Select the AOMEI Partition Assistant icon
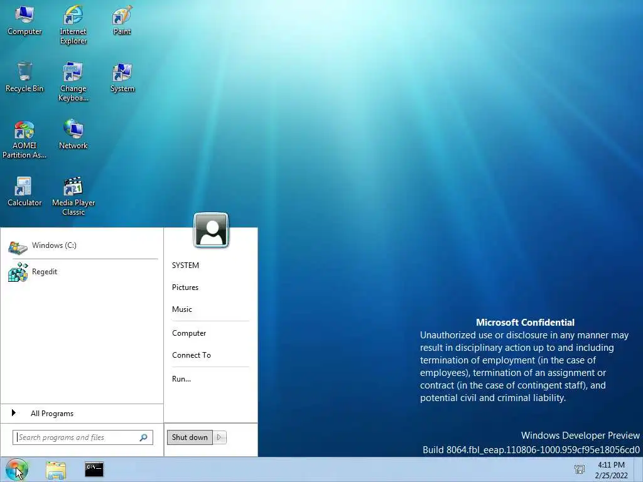The height and width of the screenshot is (482, 643). click(x=24, y=129)
